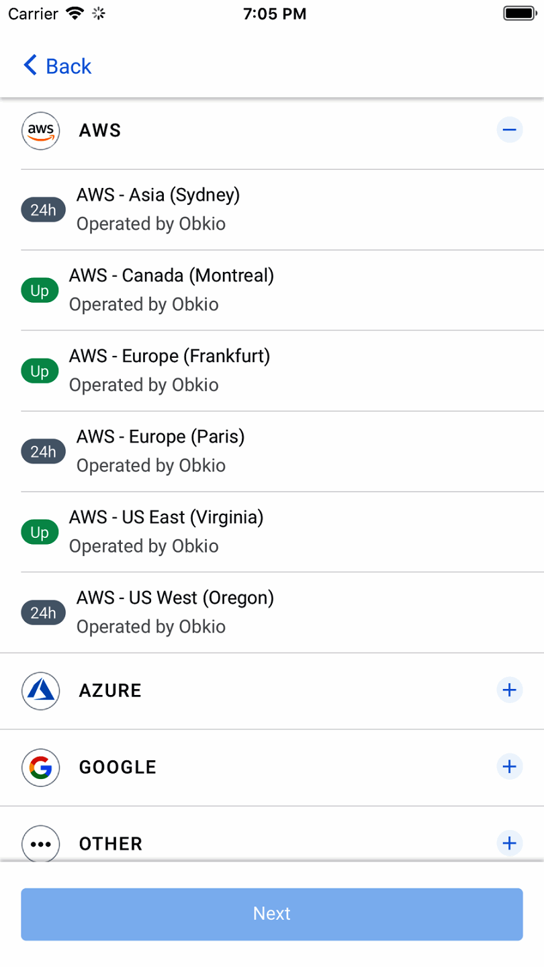Pick AWS - US East (Virginia) agent
The width and height of the screenshot is (544, 967).
click(166, 517)
